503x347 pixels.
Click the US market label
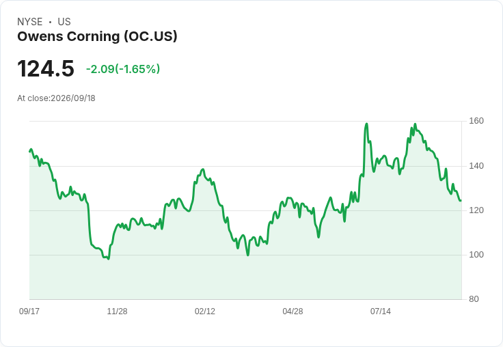point(64,22)
